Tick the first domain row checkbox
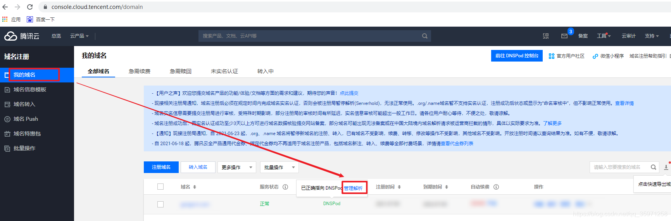 tap(160, 204)
